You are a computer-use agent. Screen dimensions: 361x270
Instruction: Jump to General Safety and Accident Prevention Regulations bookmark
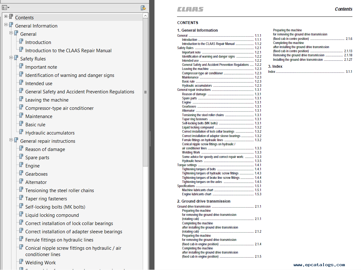point(80,92)
